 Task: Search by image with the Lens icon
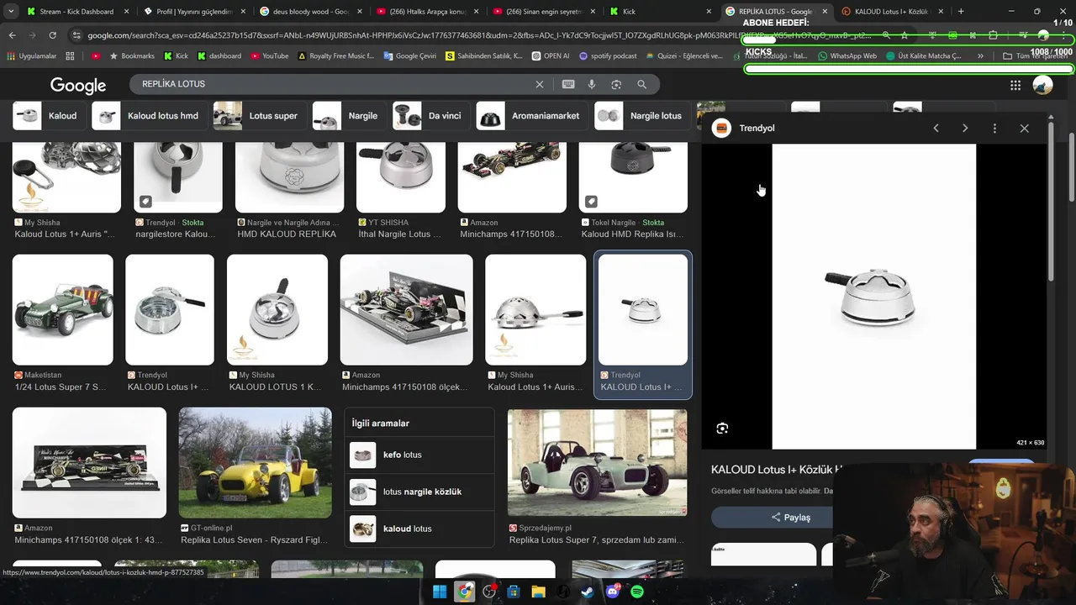pyautogui.click(x=616, y=84)
